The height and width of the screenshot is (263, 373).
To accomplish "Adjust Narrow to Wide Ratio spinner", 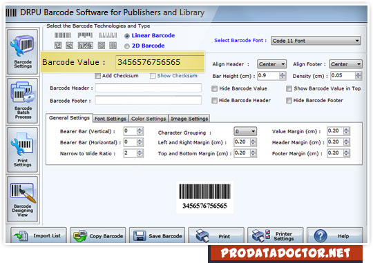I will point(140,153).
